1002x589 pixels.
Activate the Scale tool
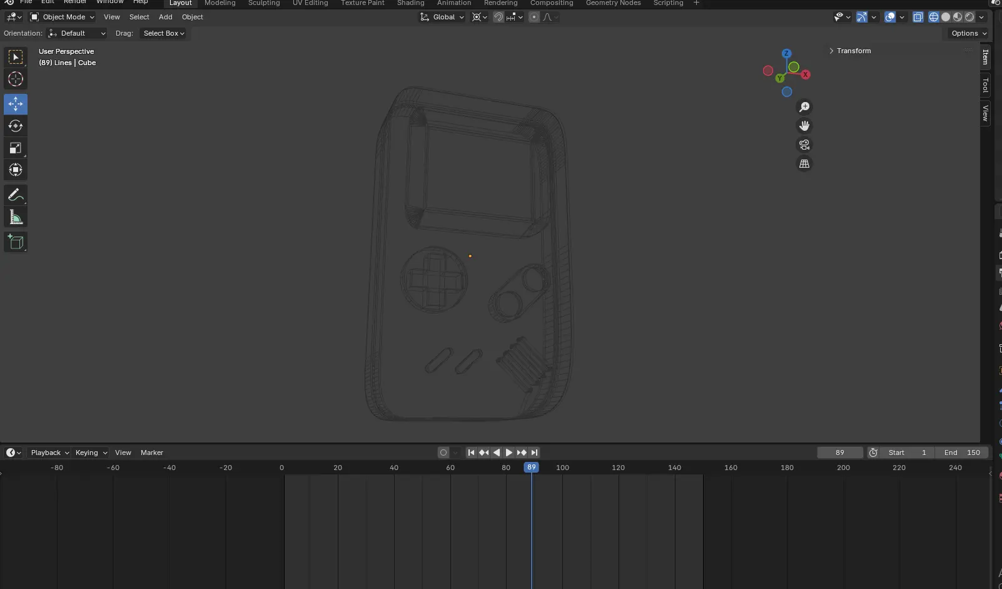16,148
